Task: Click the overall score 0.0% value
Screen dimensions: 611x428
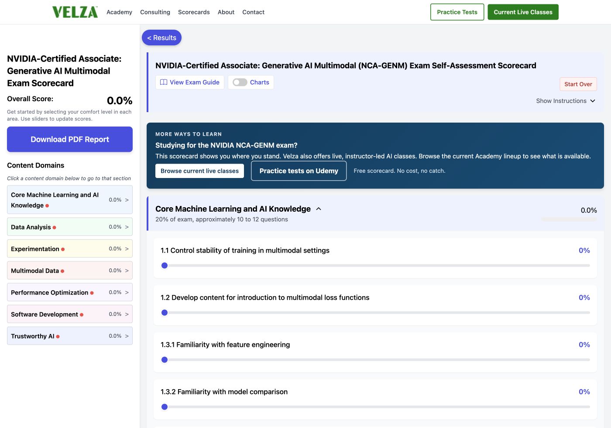Action: click(x=120, y=101)
